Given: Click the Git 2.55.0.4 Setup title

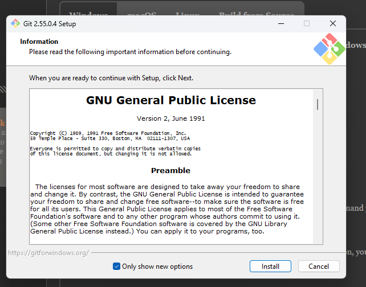Looking at the screenshot, I should point(50,24).
